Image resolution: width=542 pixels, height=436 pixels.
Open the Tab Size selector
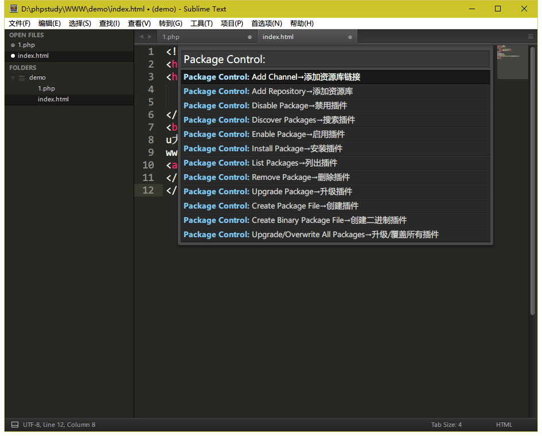[446, 425]
